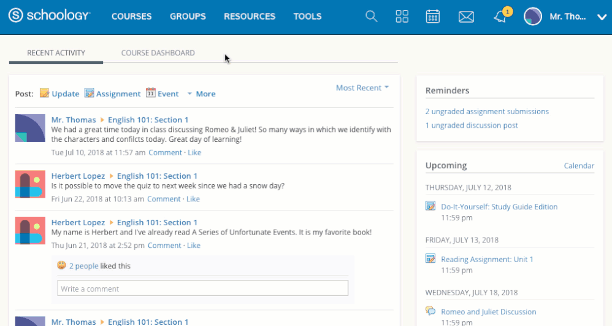
Task: Switch to the Course Dashboard tab
Action: 158,53
